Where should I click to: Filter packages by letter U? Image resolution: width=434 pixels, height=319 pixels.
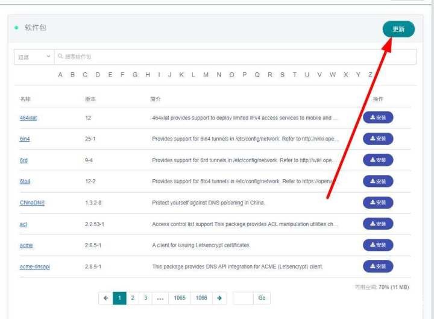tap(307, 75)
